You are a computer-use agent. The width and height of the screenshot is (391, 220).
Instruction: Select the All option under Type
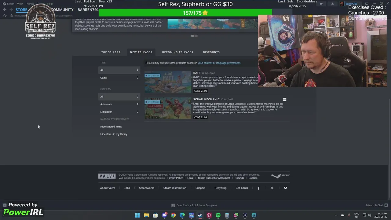(119, 70)
